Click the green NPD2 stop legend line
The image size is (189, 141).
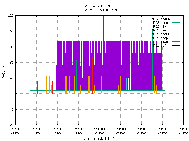click(x=176, y=23)
